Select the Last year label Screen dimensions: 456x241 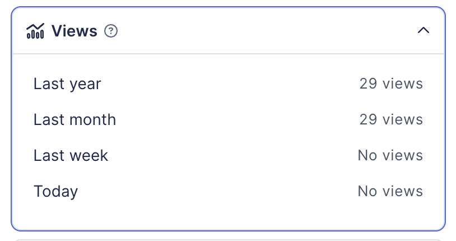[x=67, y=84]
